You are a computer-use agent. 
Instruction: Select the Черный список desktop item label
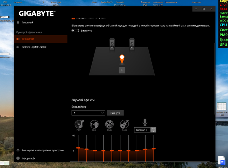(x=120, y=4)
